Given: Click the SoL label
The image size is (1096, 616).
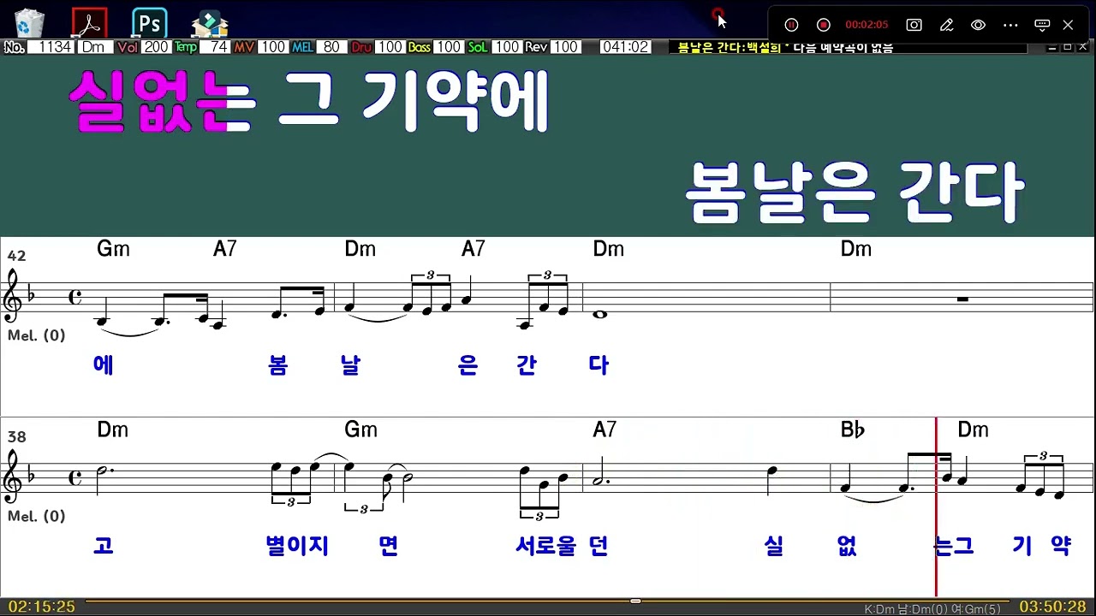Looking at the screenshot, I should 478,47.
